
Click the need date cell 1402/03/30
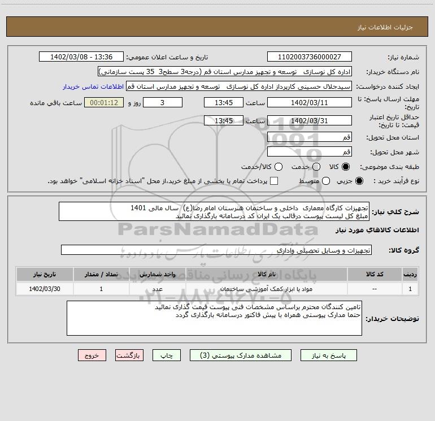45,289
